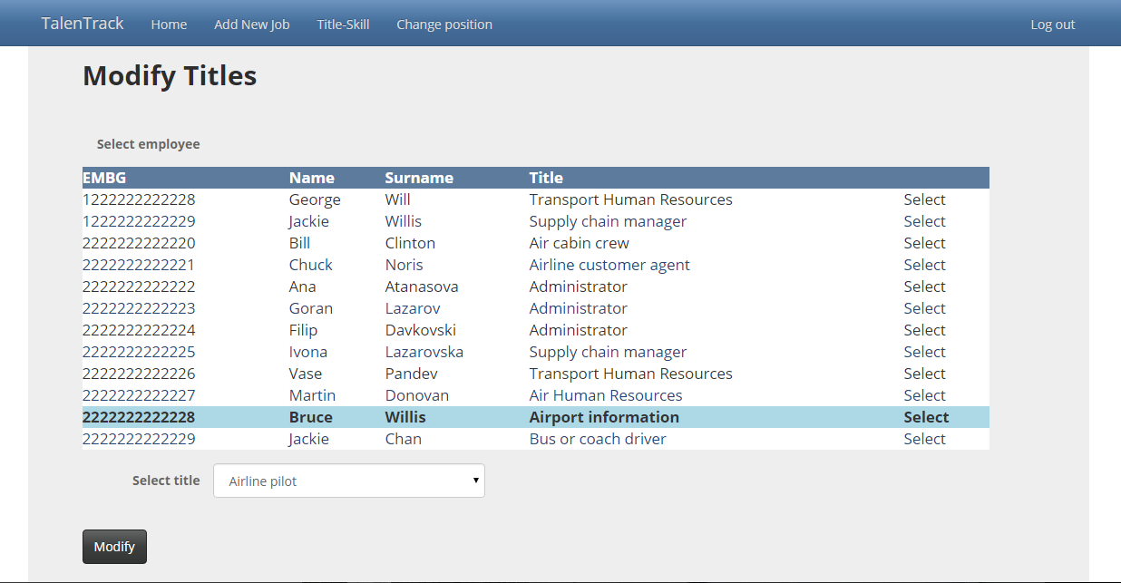Click Select on highlighted Bruce Willis row
Screen dimensions: 1121x583
[x=926, y=417]
